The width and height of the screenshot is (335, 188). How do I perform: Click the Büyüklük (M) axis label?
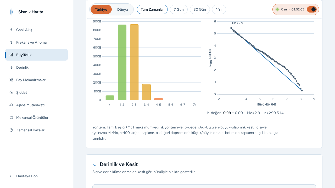pyautogui.click(x=266, y=104)
